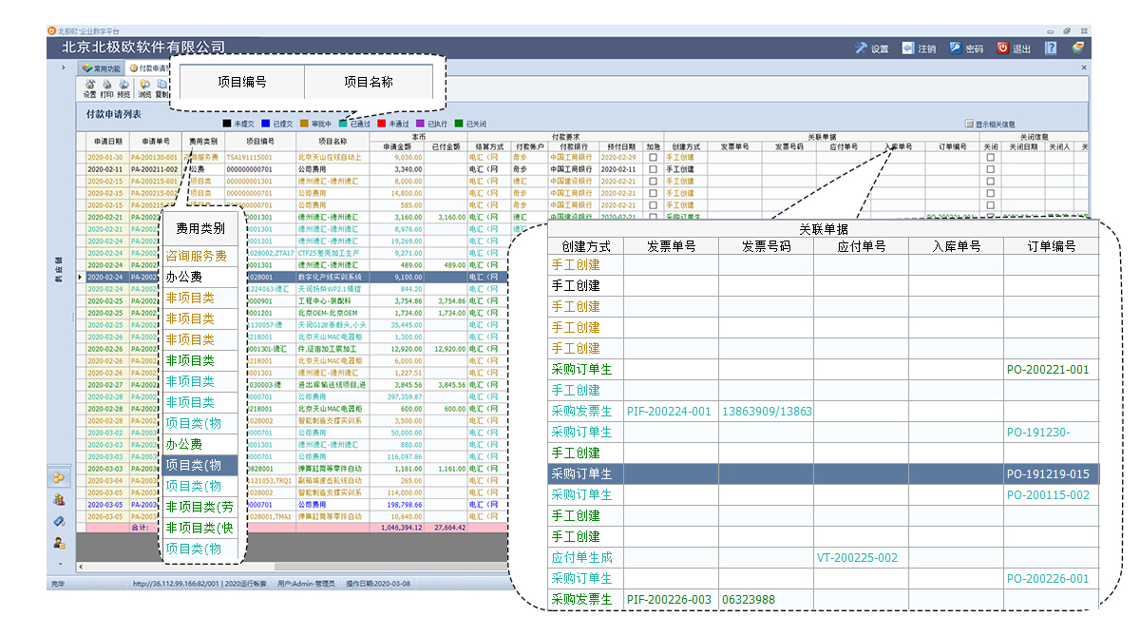Click the 北京OEM-北京OEM project name cell
The image size is (1140, 617).
[331, 312]
